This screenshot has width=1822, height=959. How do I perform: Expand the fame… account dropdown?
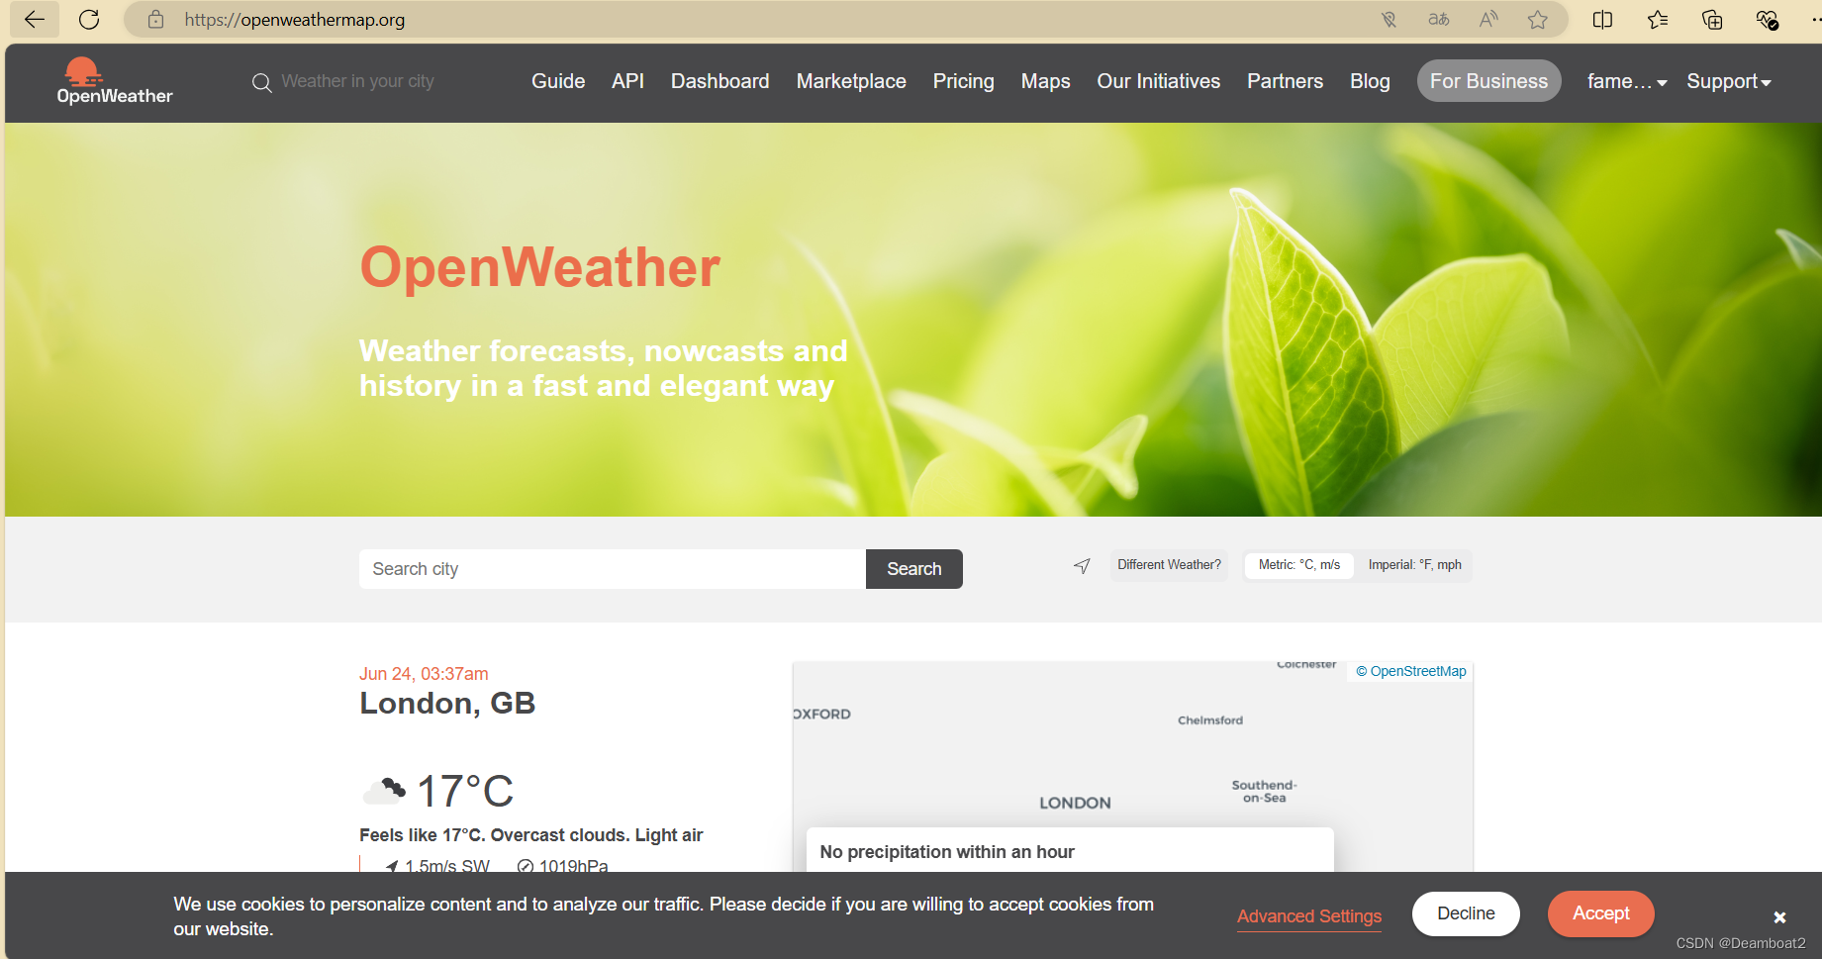(1627, 81)
